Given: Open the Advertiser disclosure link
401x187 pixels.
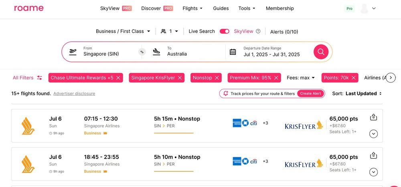Looking at the screenshot, I should 74,94.
